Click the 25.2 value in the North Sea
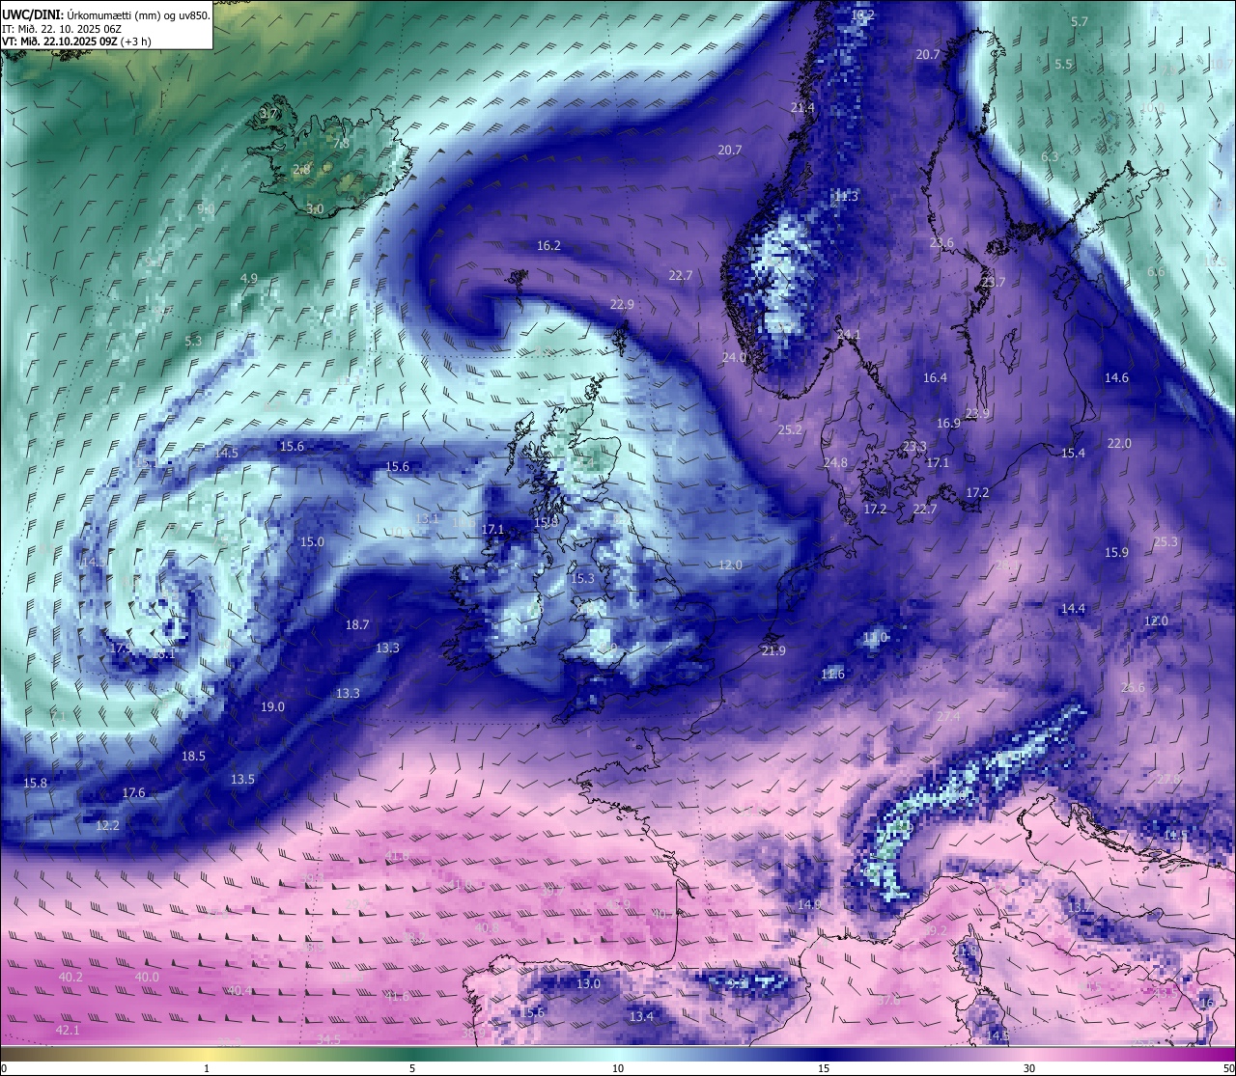1236x1076 pixels. 790,430
